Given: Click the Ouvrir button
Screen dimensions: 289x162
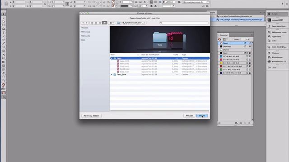Looking at the screenshot, I should (202, 116).
